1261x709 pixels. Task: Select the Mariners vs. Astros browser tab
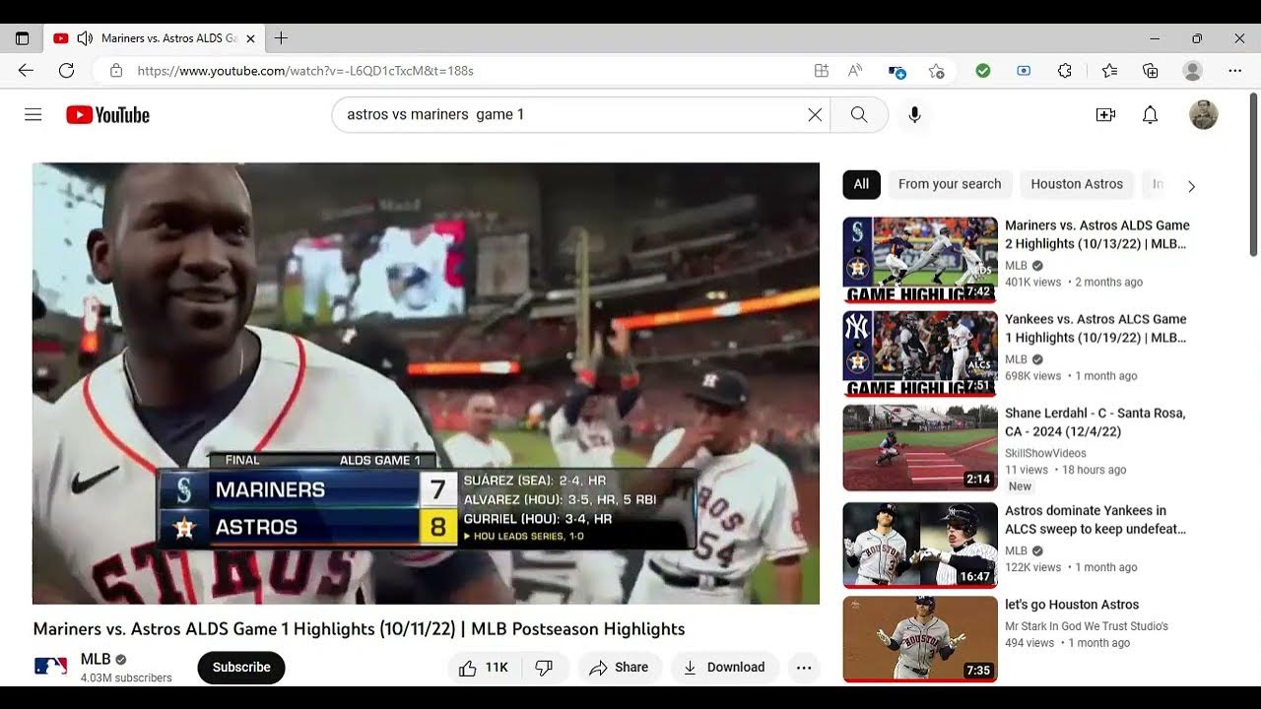tap(154, 38)
